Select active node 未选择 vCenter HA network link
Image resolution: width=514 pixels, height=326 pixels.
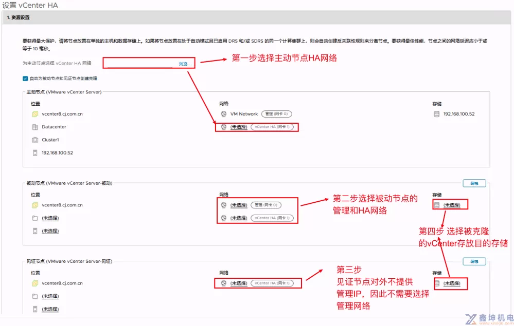(239, 127)
